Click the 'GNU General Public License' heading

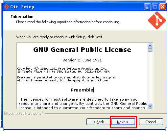click(x=82, y=50)
